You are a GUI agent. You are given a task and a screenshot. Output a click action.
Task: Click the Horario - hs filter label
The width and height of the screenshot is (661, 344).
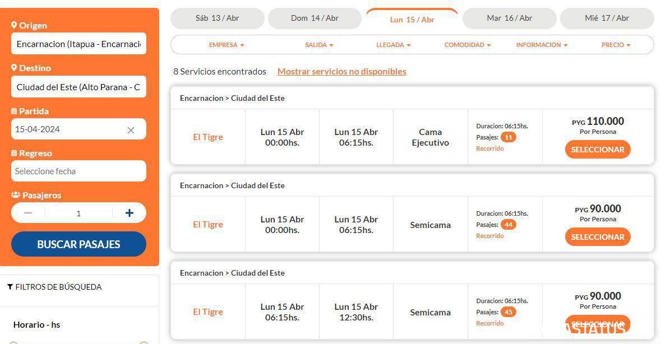(x=36, y=325)
